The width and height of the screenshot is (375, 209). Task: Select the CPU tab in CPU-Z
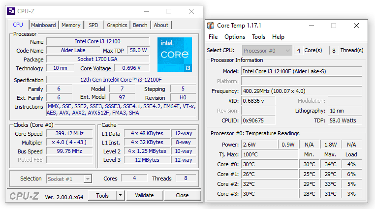[x=18, y=25]
